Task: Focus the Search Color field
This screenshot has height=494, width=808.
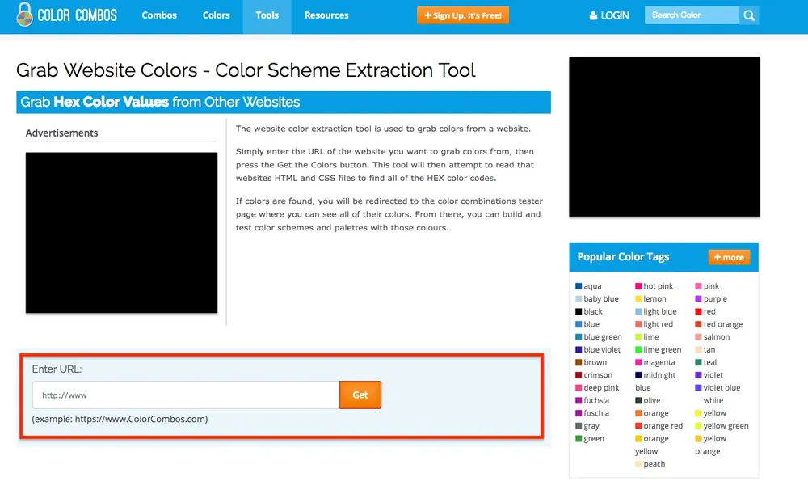Action: tap(692, 15)
